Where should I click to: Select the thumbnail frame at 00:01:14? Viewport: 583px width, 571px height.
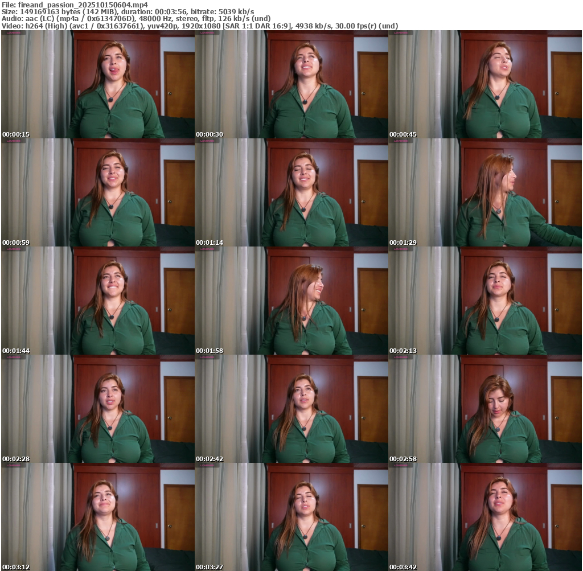pos(291,192)
